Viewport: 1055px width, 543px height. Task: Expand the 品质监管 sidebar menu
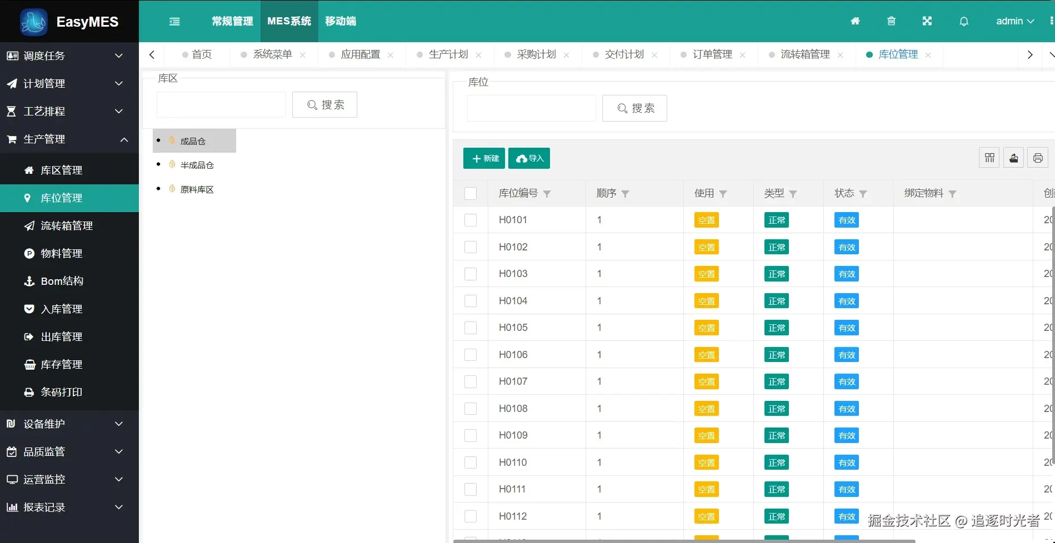point(69,452)
